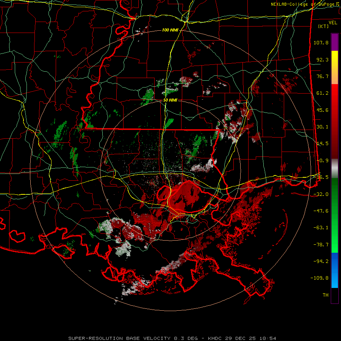Select the -32.0 value on velocity scale

(x=321, y=194)
